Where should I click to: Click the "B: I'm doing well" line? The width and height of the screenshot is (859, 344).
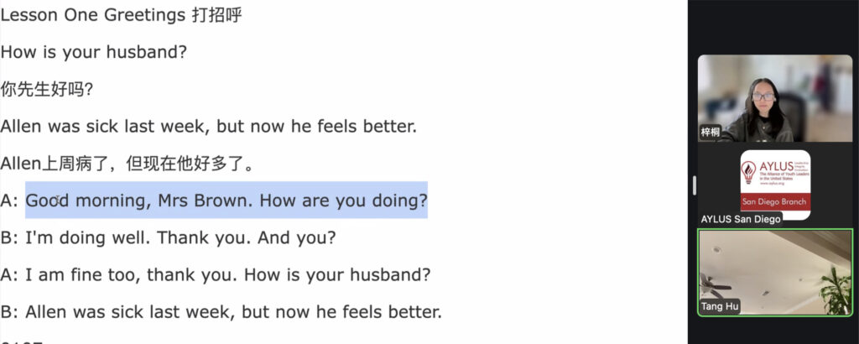168,237
